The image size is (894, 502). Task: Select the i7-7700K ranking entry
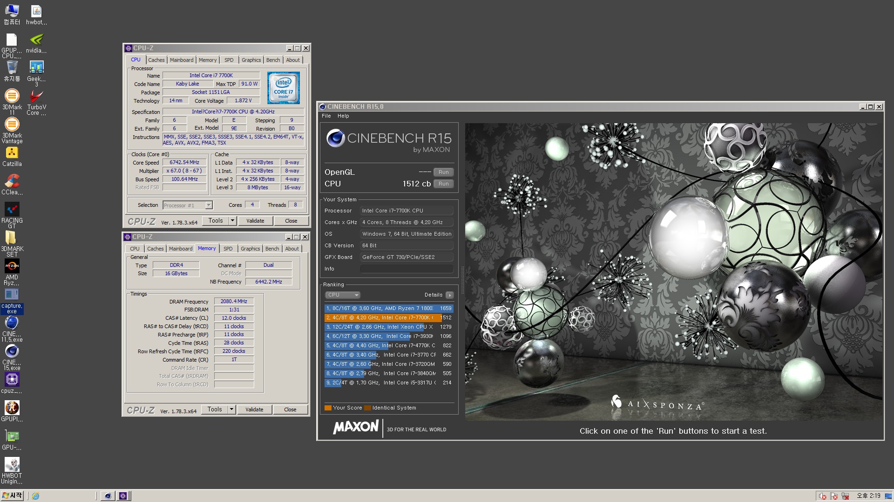(x=389, y=317)
